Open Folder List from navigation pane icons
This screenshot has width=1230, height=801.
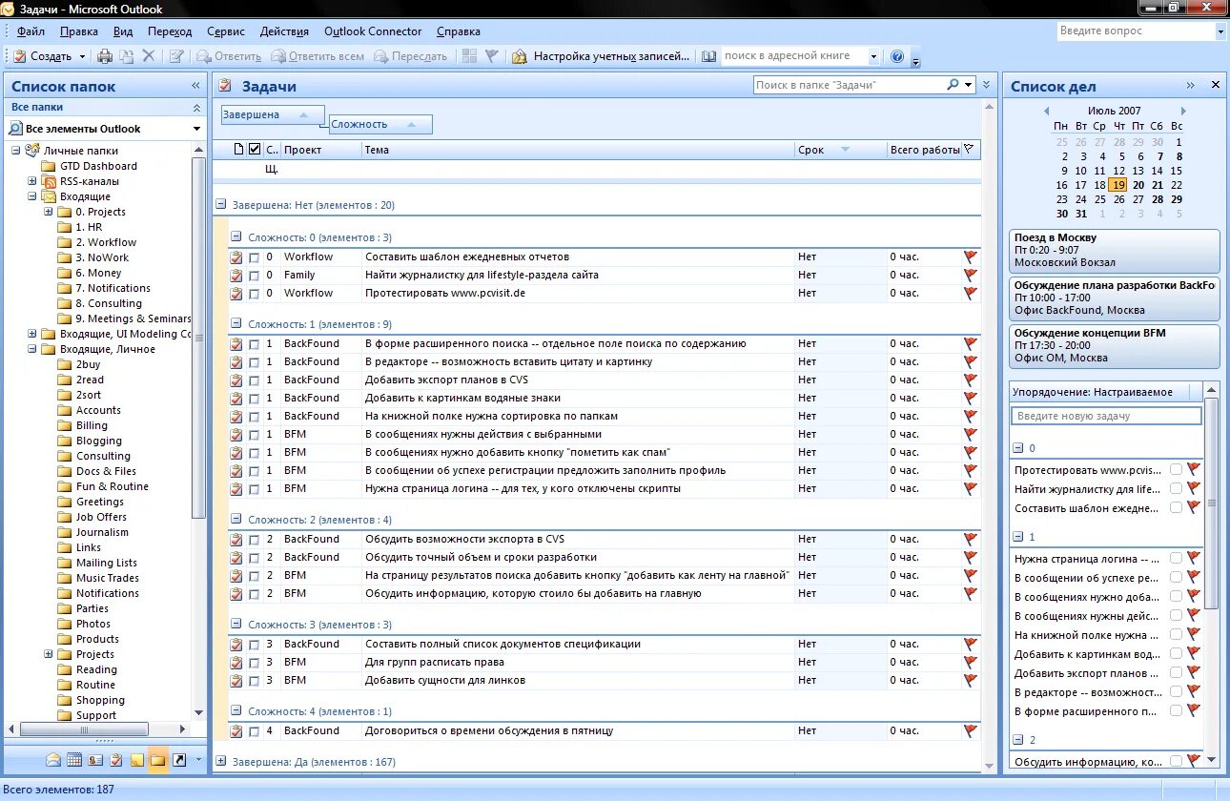coord(158,760)
